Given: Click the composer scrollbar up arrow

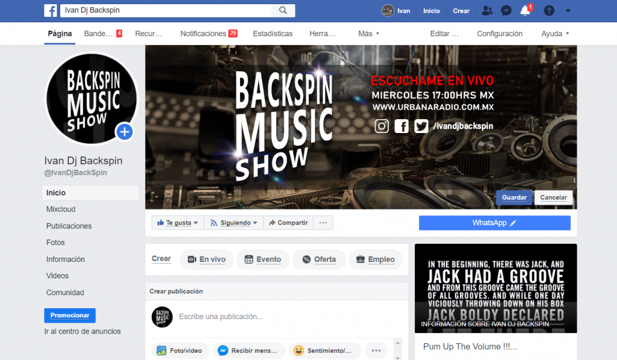Looking at the screenshot, I should pos(397,343).
